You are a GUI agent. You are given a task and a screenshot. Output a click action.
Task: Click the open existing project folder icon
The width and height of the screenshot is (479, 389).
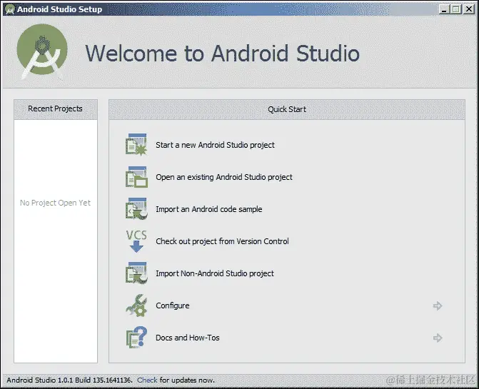136,177
